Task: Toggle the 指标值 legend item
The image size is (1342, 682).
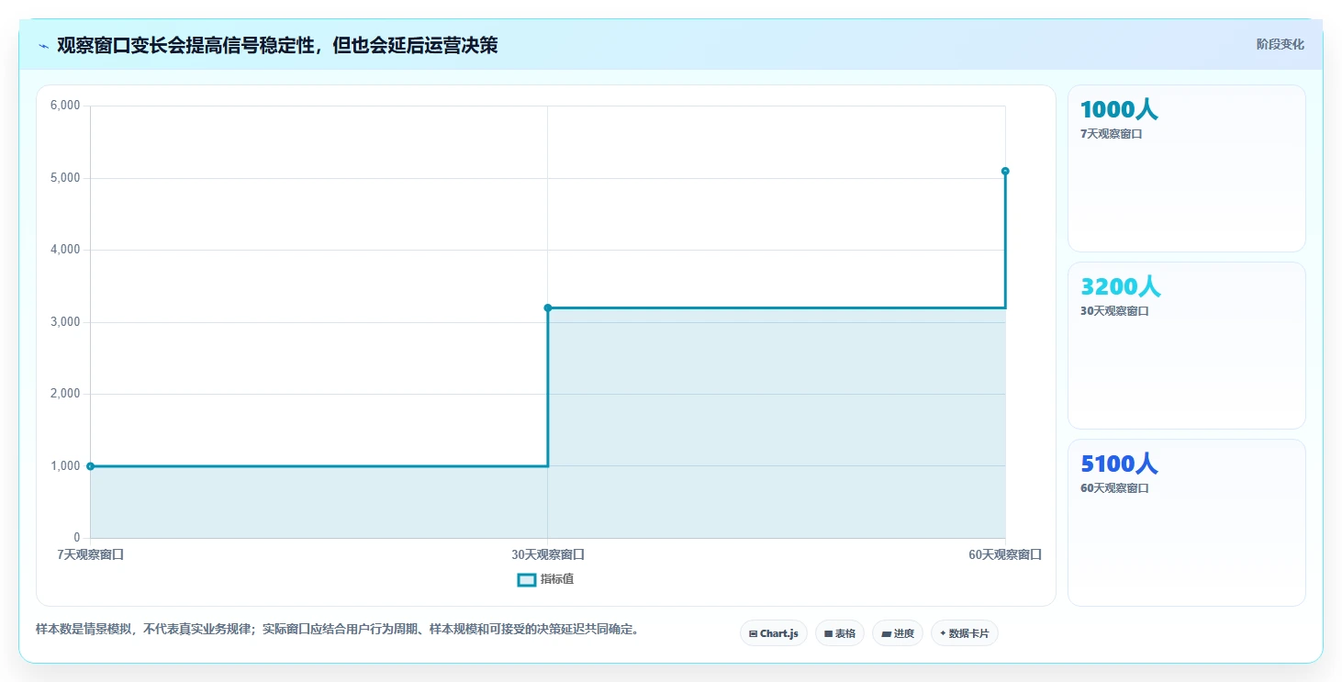Action: tap(546, 579)
